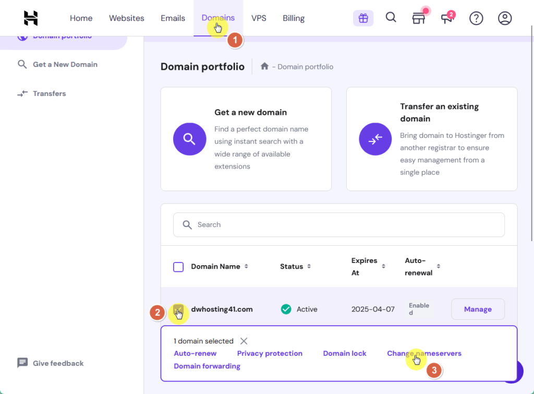
Task: Open the Domains tab
Action: coord(218,18)
